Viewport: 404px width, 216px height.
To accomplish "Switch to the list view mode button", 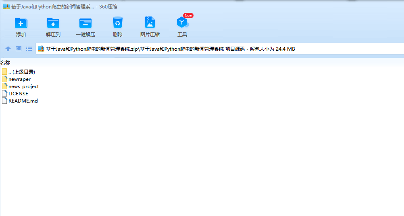I will (29, 49).
